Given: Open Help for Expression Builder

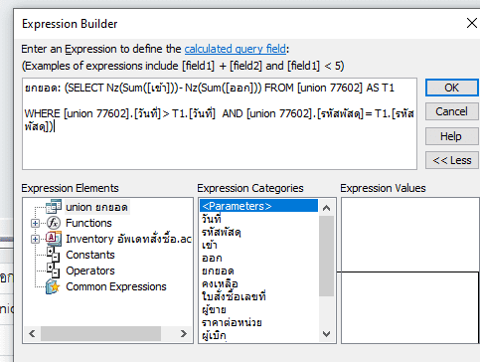Looking at the screenshot, I should [451, 136].
